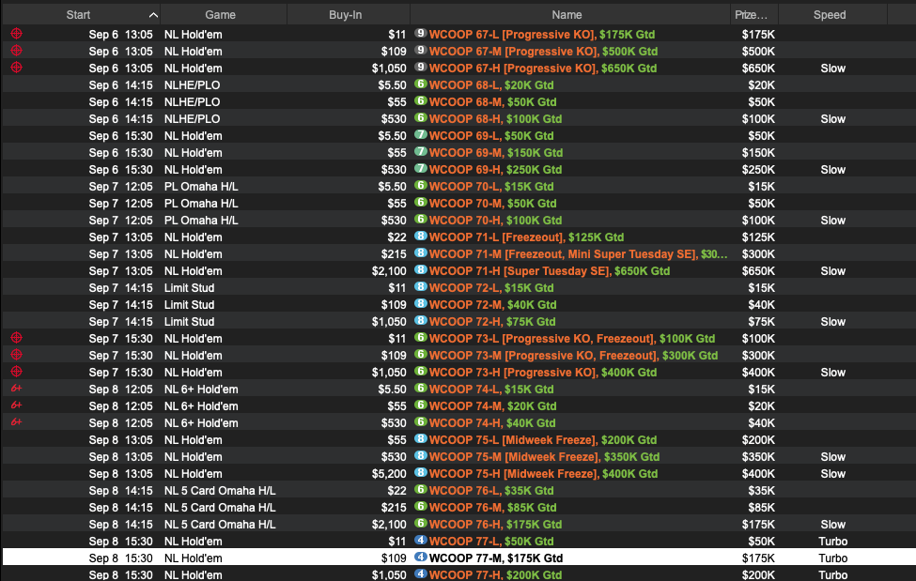Image resolution: width=916 pixels, height=581 pixels.
Task: Select WCOOP 72-L, $15K Gtd tournament name
Action: (491, 288)
